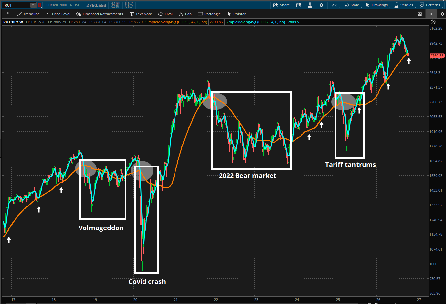This screenshot has width=446, height=304.
Task: Open chart settings gear in top bar
Action: tap(321, 5)
